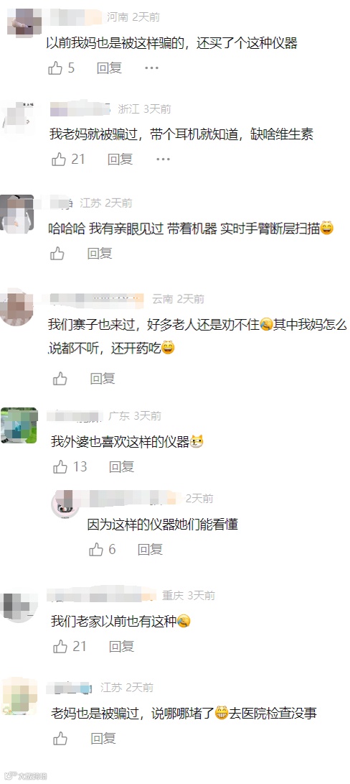The image size is (350, 784).
Task: Open the Jiangsu commenter's avatar near 哈哈哈
Action: [17, 214]
